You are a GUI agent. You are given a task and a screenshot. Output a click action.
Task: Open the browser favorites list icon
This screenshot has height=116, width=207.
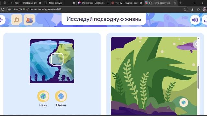pos(198,9)
